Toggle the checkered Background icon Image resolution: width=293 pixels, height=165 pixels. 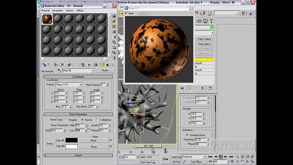click(x=114, y=27)
